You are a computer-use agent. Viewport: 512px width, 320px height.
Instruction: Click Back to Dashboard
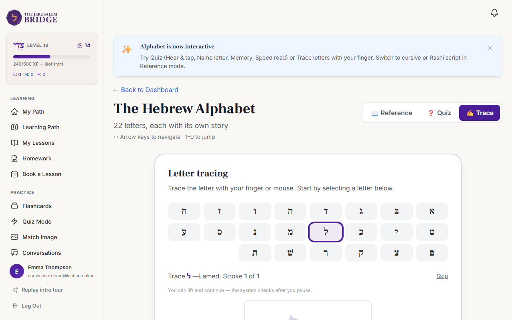pos(146,90)
